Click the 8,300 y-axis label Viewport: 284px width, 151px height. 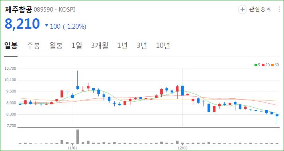(x=11, y=114)
